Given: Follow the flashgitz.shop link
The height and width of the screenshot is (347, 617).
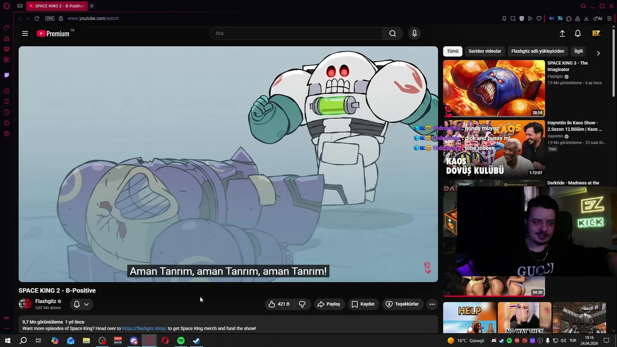Looking at the screenshot, I should pyautogui.click(x=144, y=328).
